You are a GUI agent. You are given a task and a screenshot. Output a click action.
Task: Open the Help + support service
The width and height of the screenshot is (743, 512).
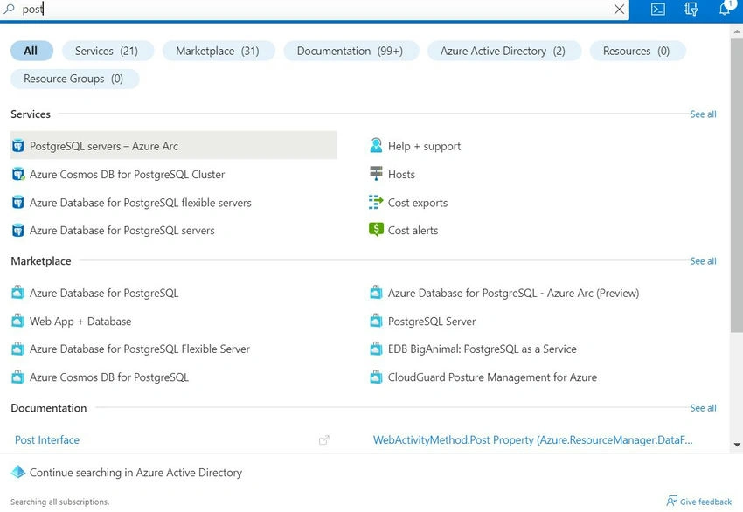coord(424,147)
